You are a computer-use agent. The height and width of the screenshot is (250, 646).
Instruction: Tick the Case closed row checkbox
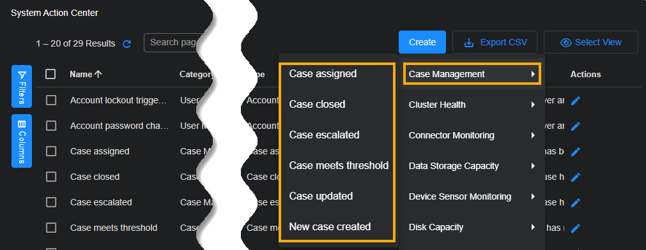pos(51,177)
